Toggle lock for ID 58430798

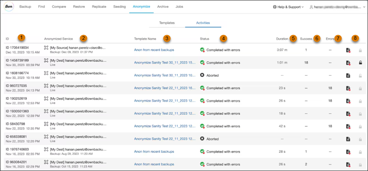pyautogui.click(x=360, y=126)
